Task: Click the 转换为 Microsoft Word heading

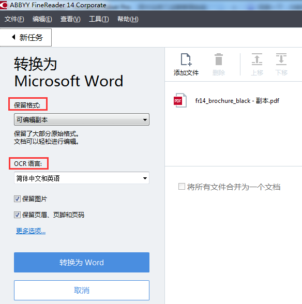Action: click(x=69, y=72)
